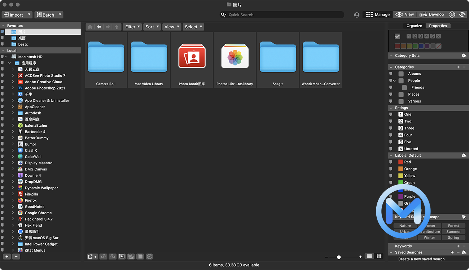Image resolution: width=469 pixels, height=270 pixels.
Task: Switch to the View mode
Action: click(x=404, y=14)
